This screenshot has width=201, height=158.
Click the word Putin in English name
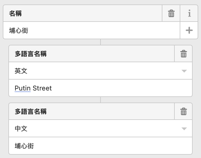coord(23,88)
